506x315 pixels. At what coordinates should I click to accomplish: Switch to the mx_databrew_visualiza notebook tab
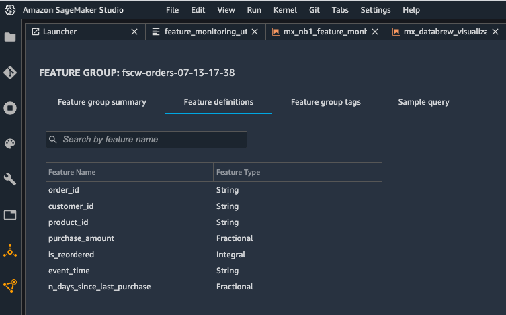446,32
